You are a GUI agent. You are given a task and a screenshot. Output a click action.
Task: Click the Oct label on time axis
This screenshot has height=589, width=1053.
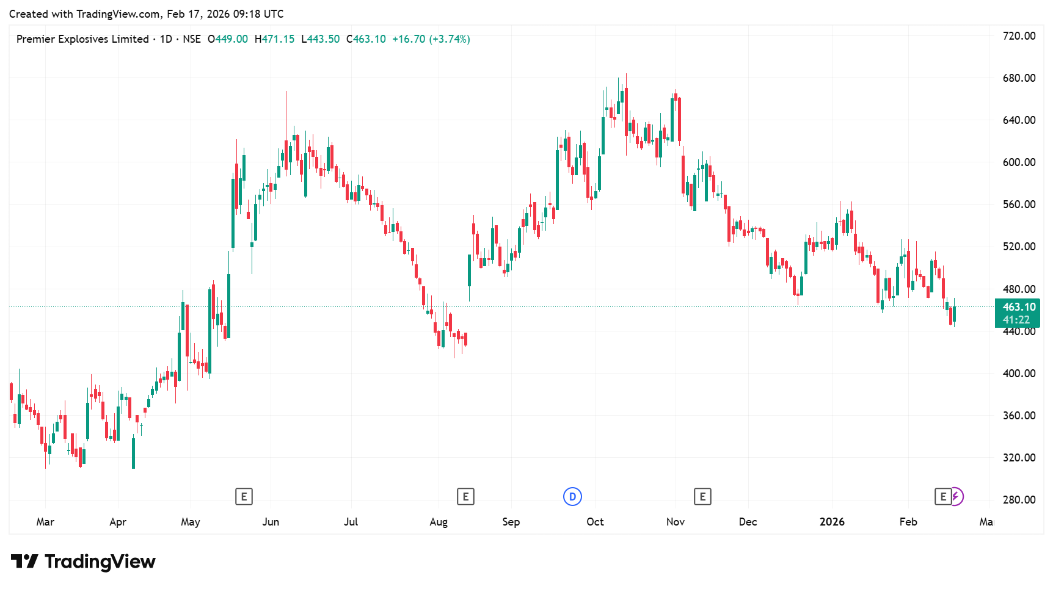[x=595, y=522]
